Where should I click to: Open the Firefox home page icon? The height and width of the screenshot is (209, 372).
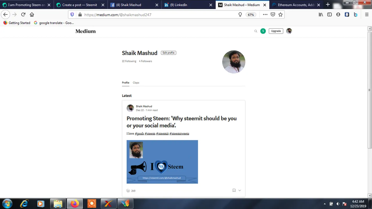point(32,15)
